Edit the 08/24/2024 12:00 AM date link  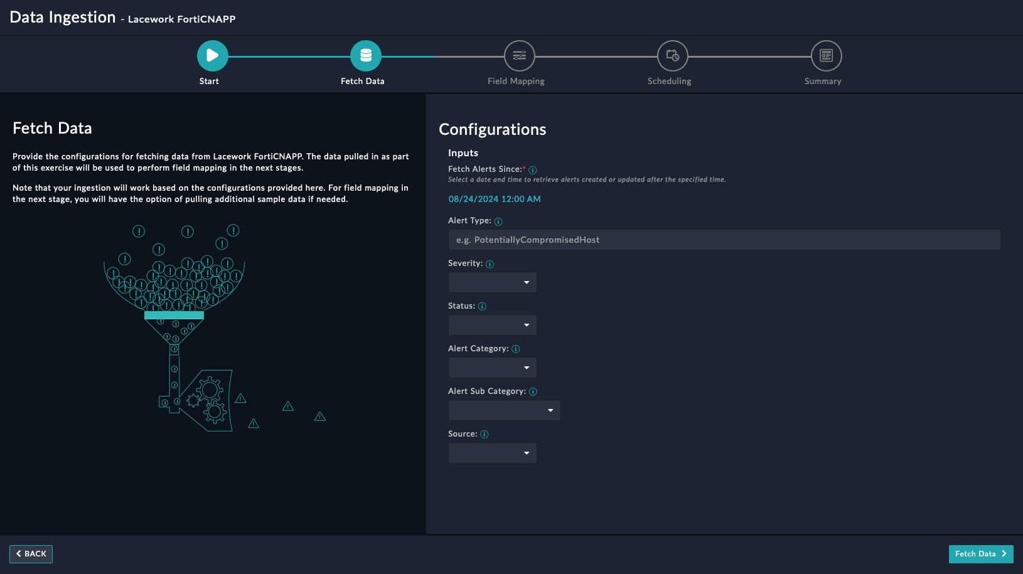click(x=495, y=199)
